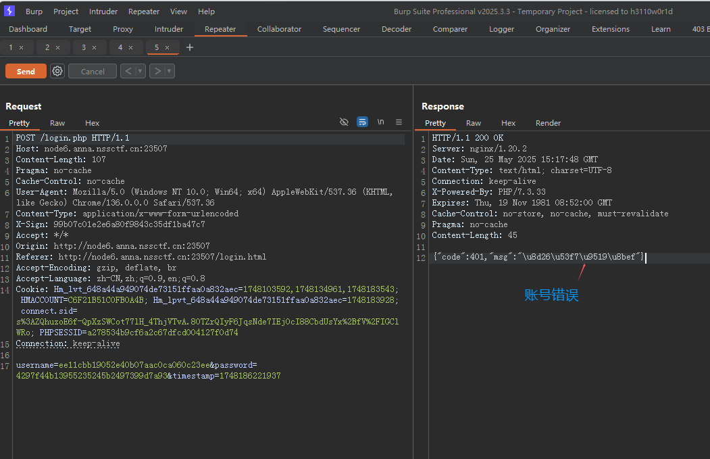The image size is (710, 459).
Task: Open request editor hamburger options menu
Action: [399, 122]
